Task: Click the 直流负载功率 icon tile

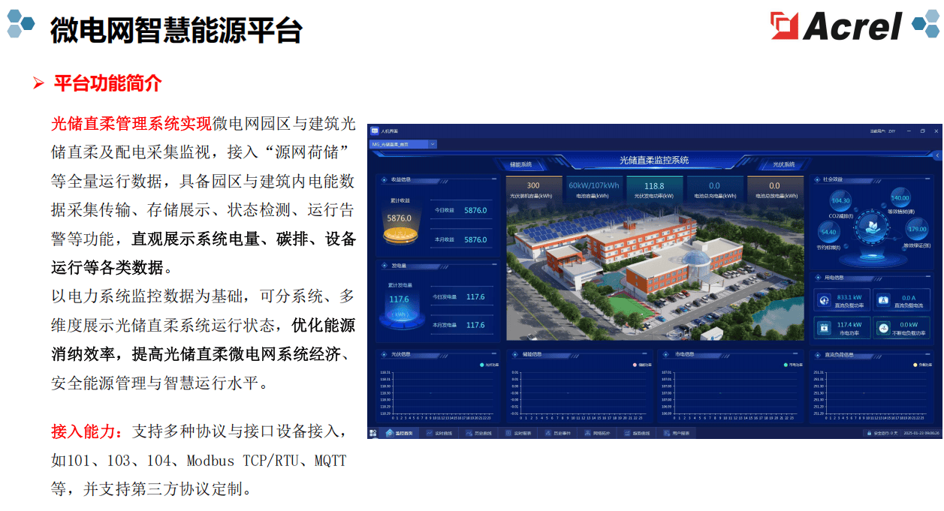Action: tap(823, 300)
